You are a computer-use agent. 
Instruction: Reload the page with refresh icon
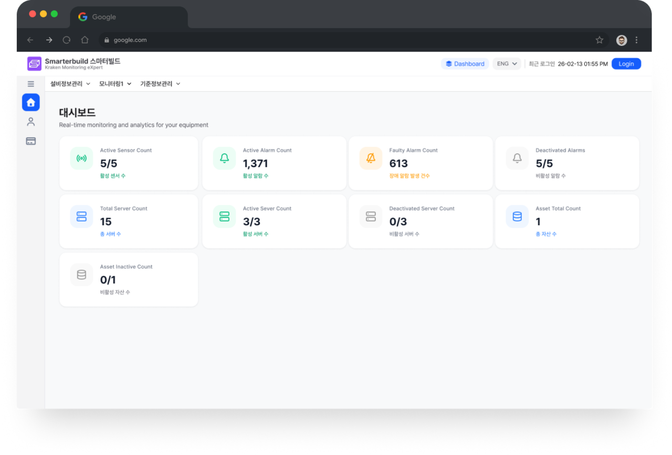coord(67,40)
